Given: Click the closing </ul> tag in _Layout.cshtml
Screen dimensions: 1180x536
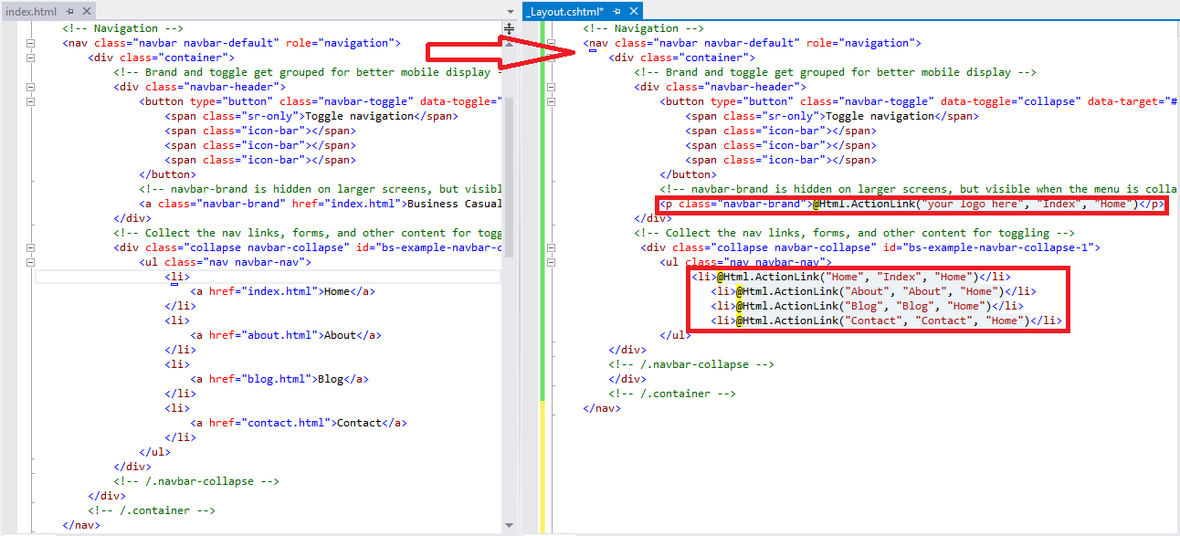Looking at the screenshot, I should [x=675, y=335].
